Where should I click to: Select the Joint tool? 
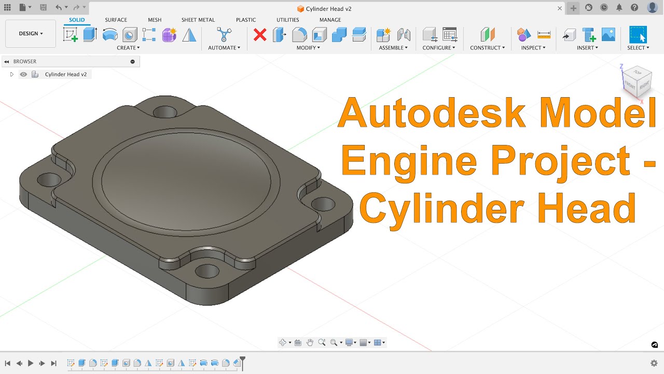point(404,35)
